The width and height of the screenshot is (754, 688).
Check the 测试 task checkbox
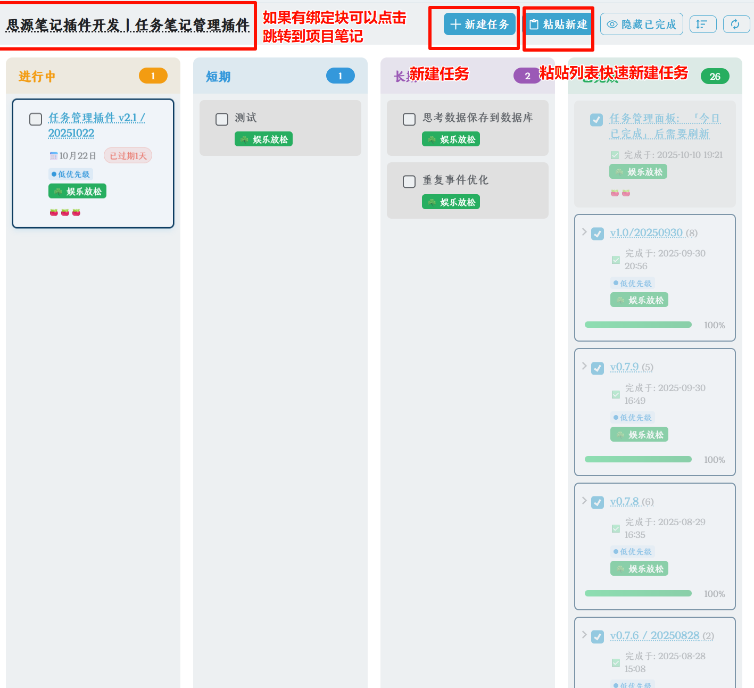222,119
